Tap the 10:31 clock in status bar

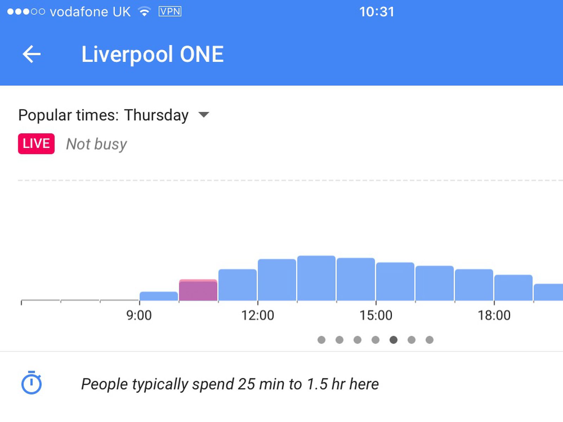[377, 12]
